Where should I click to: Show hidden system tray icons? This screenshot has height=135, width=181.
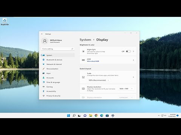click(159, 115)
